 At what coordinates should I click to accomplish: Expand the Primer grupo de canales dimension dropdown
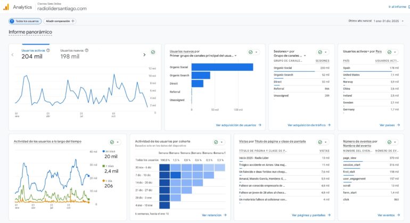coord(235,55)
